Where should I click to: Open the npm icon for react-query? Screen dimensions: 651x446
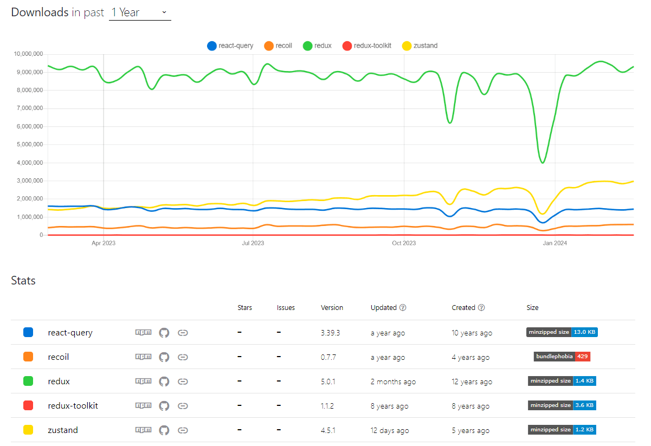point(143,333)
